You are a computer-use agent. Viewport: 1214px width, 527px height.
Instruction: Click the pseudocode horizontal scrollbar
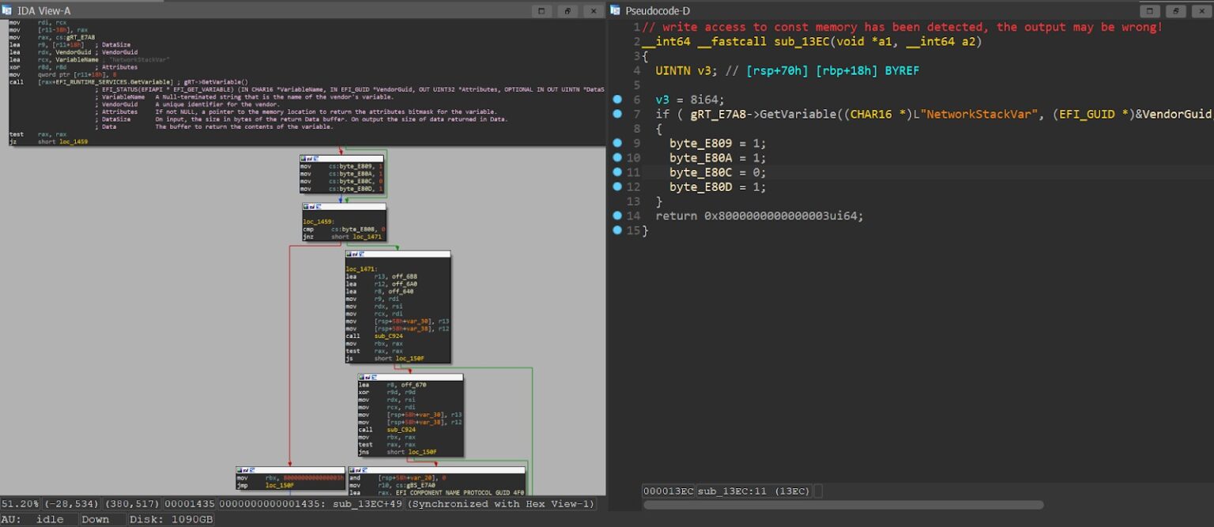pos(843,505)
